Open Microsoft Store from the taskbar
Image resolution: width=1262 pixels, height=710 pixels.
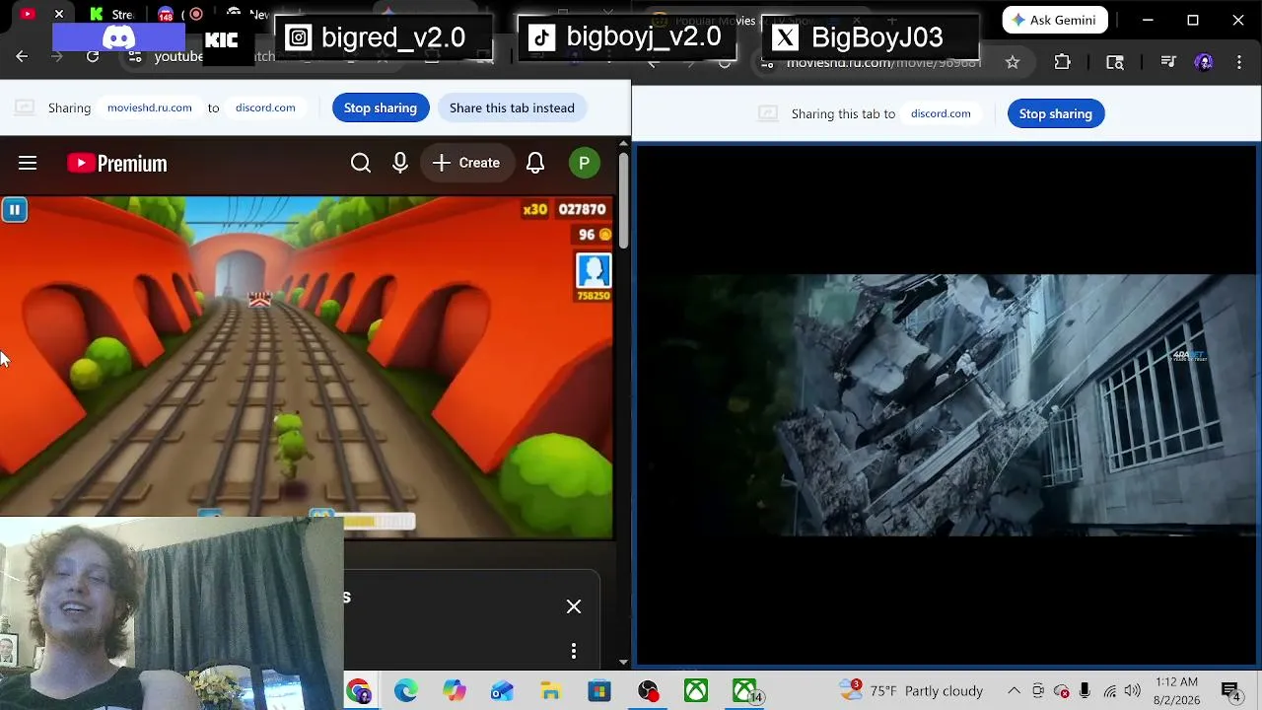point(598,691)
